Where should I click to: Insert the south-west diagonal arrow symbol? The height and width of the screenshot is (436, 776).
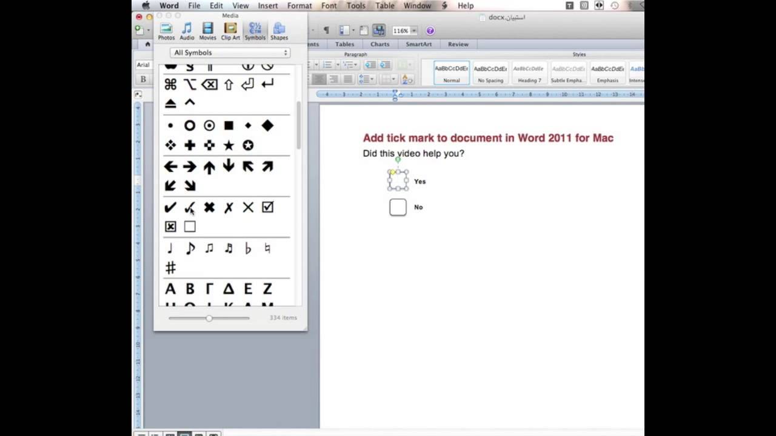170,186
